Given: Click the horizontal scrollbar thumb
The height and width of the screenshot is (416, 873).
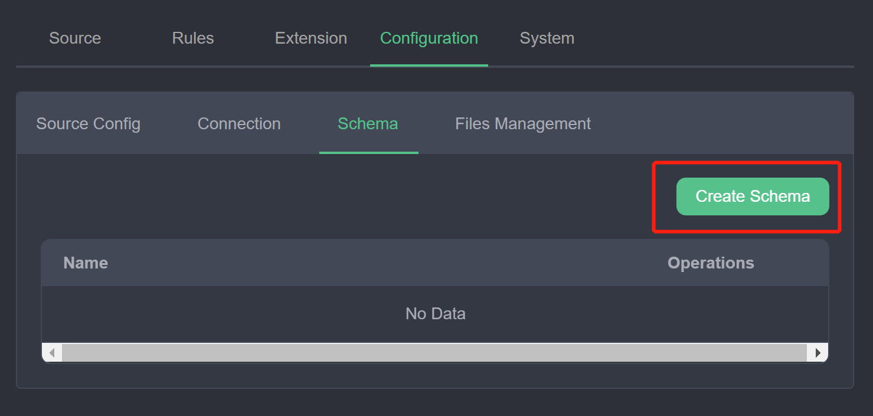Looking at the screenshot, I should (x=434, y=353).
